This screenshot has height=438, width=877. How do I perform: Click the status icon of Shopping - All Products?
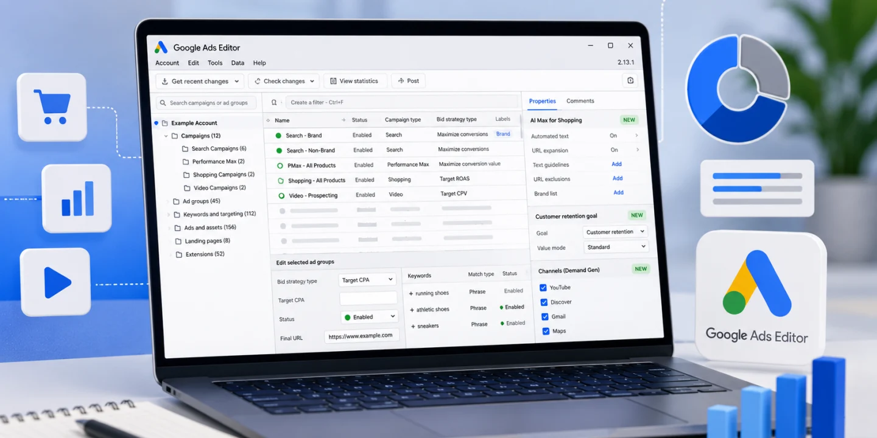(281, 181)
